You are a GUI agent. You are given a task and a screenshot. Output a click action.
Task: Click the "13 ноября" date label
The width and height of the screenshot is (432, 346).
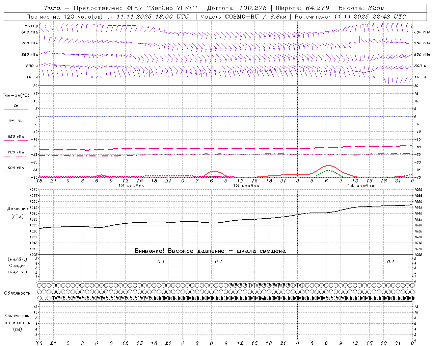coord(246,186)
